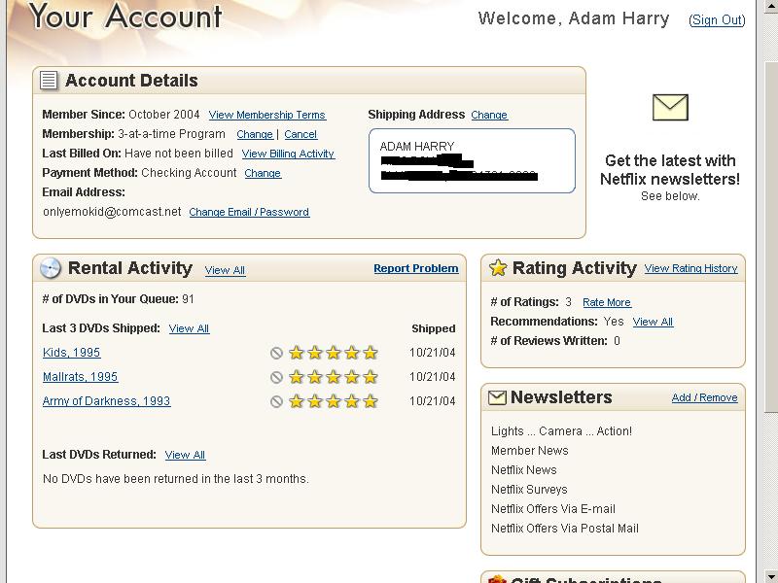778x583 pixels.
Task: Rate Kids, 1995 one star
Action: (297, 353)
